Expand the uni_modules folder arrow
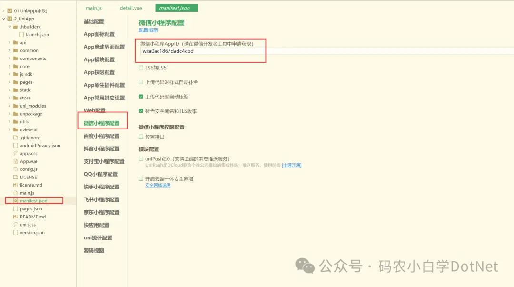 [10, 106]
